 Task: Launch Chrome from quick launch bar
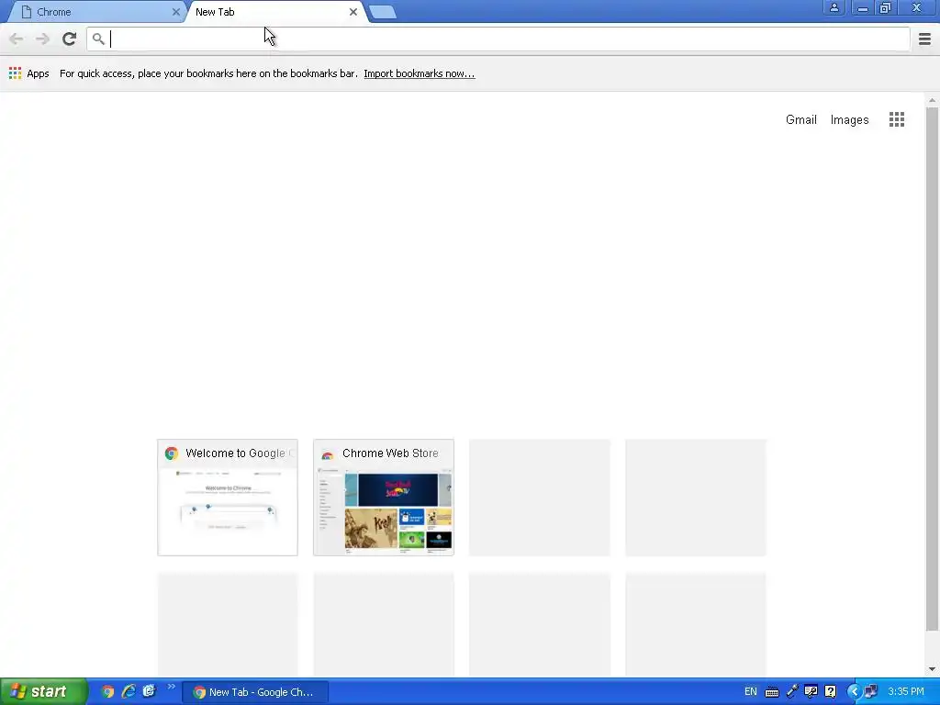[x=108, y=692]
